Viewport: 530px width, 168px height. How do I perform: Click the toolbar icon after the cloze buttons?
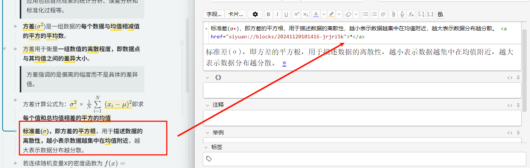pos(441,14)
